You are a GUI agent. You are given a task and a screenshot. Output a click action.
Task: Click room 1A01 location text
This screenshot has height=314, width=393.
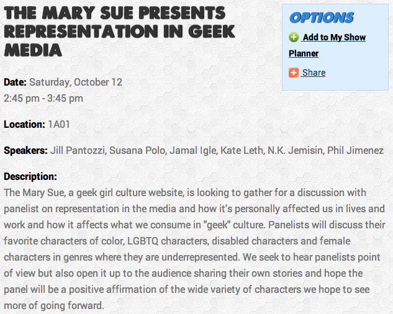(59, 124)
